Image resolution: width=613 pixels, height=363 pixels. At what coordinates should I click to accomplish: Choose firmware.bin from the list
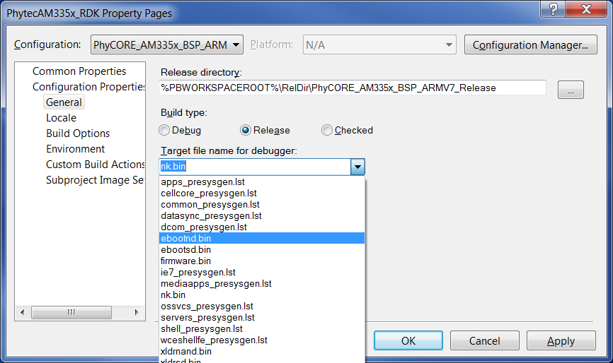point(262,261)
